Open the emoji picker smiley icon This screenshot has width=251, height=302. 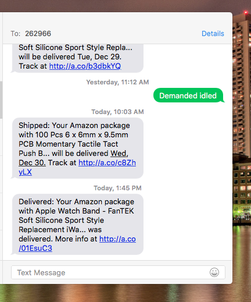coord(214,272)
